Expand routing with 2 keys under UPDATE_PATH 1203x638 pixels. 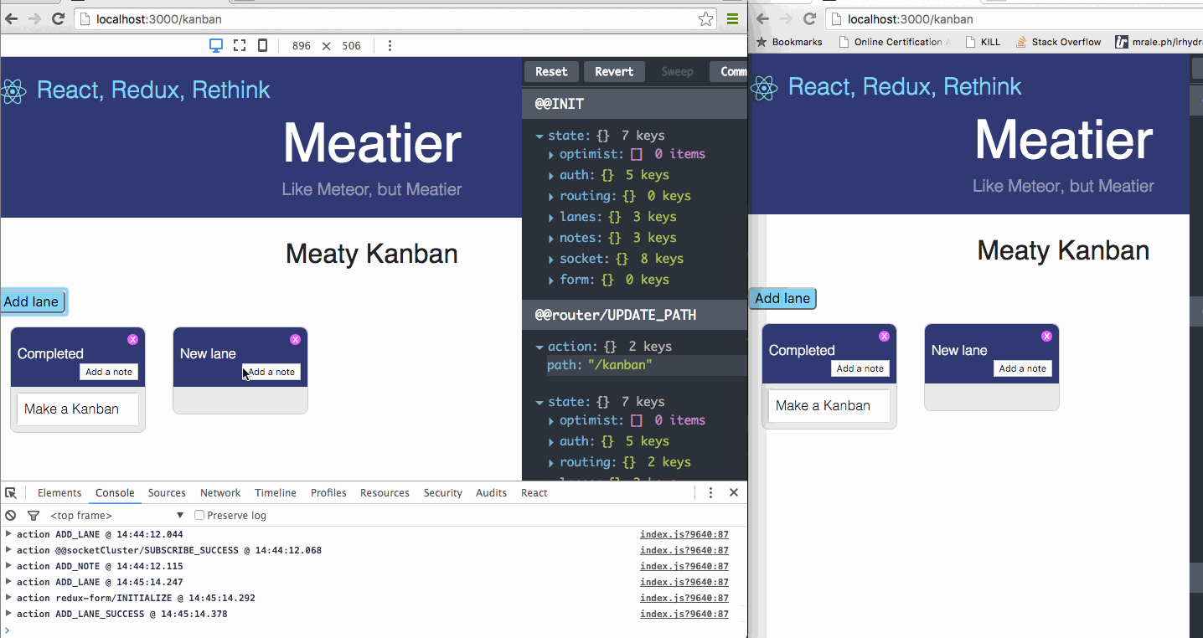pos(551,462)
